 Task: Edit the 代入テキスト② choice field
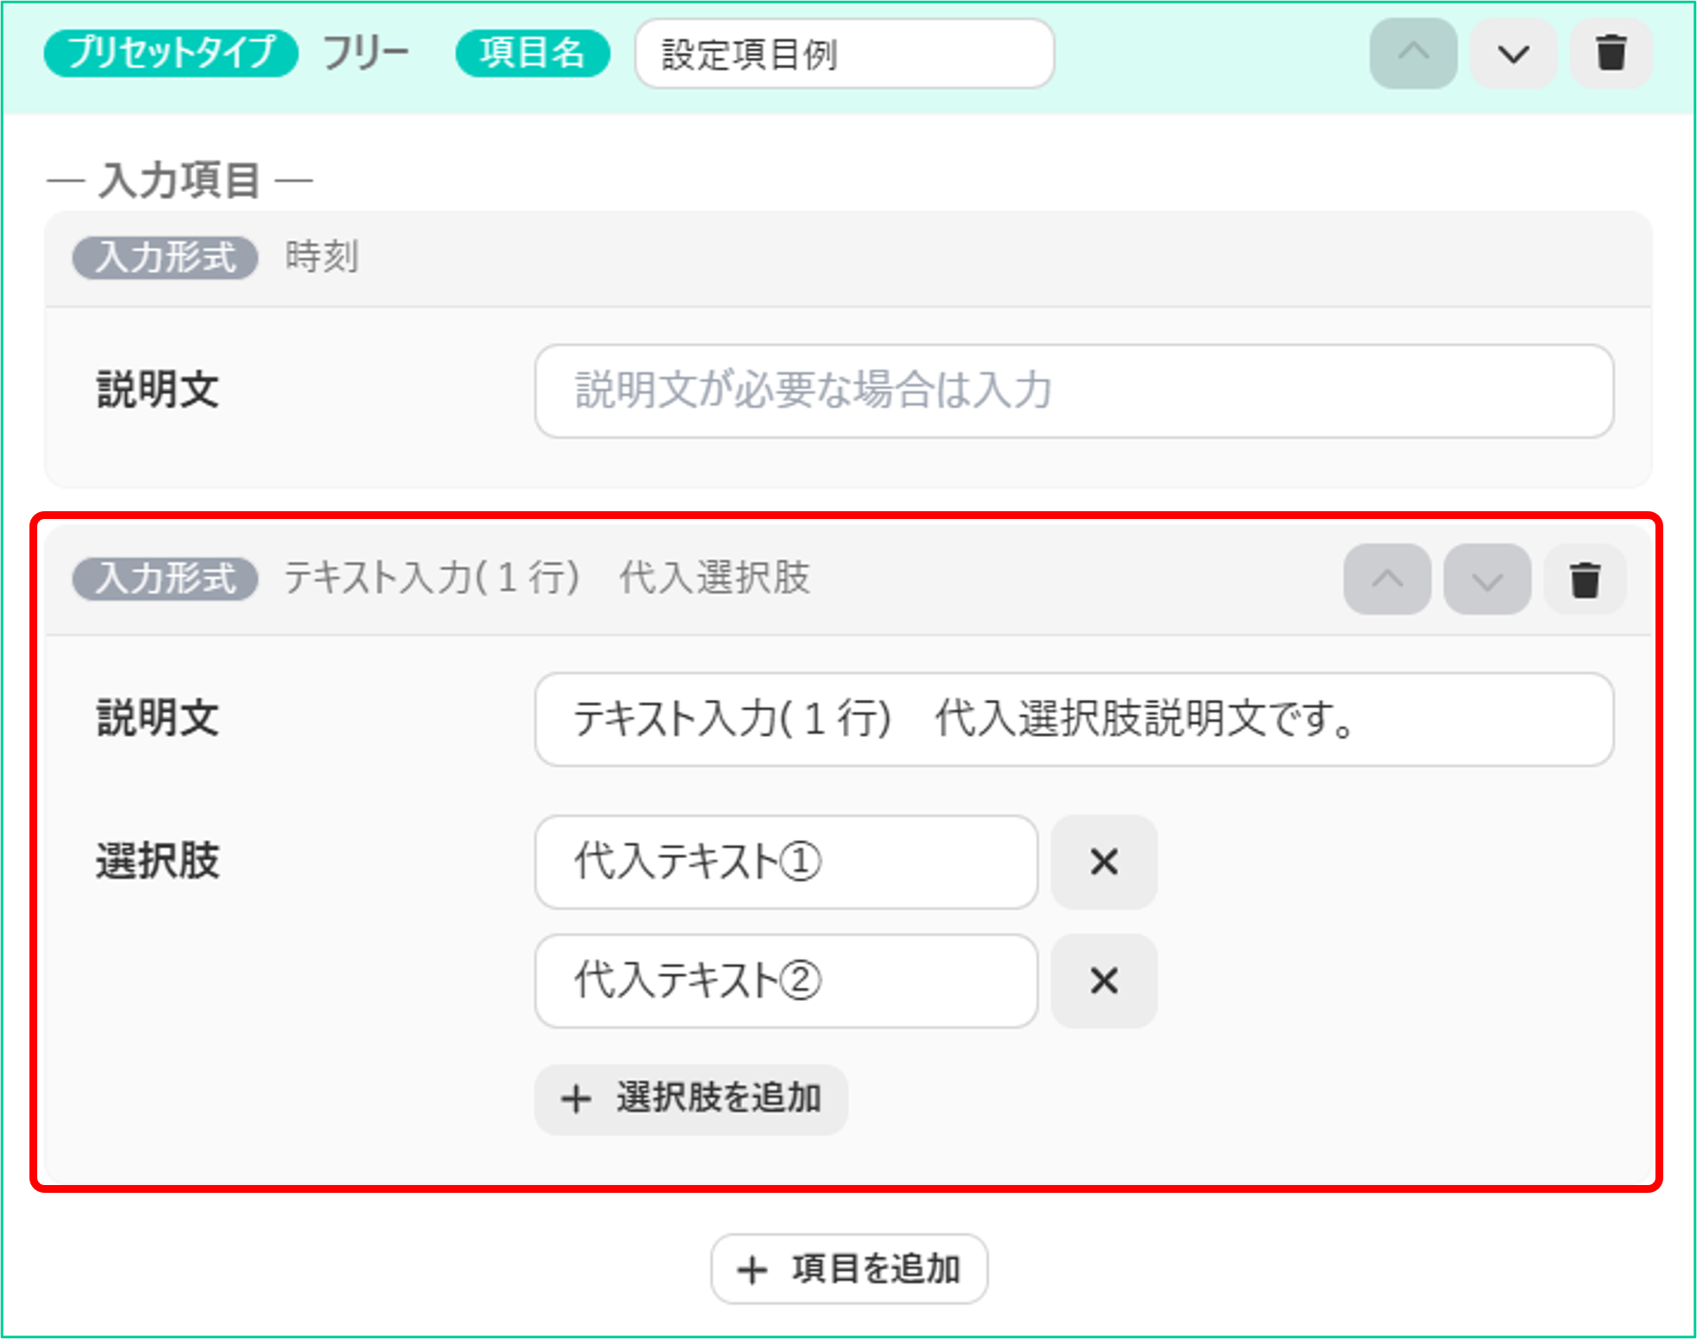click(786, 981)
